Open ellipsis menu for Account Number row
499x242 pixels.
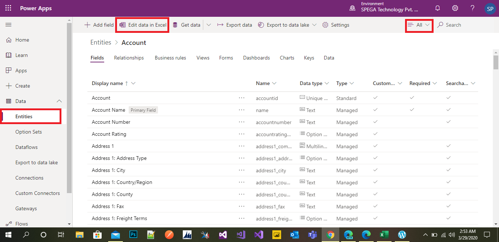point(241,122)
